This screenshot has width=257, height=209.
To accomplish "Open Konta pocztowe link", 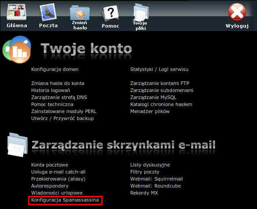I will [50, 165].
